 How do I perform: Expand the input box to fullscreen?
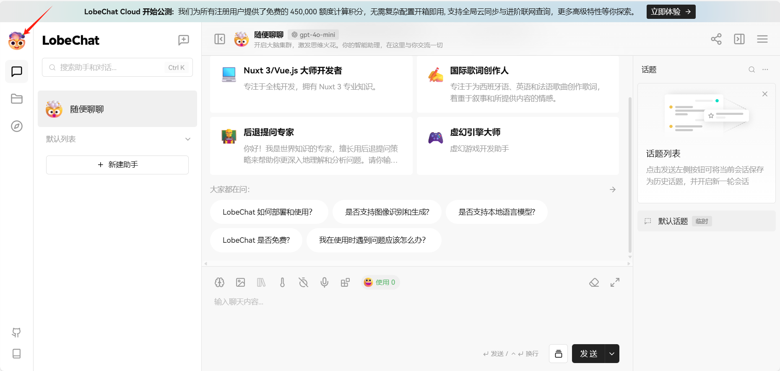click(x=615, y=283)
